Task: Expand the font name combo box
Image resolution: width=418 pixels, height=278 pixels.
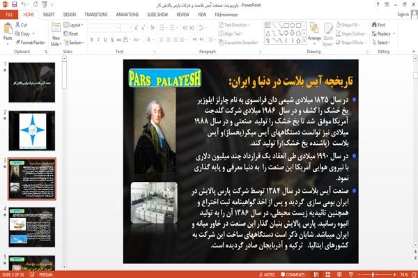Action: click(x=118, y=28)
